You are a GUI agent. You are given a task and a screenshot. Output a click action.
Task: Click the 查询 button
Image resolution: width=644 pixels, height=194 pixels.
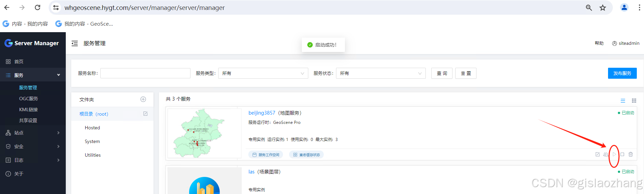tap(442, 73)
